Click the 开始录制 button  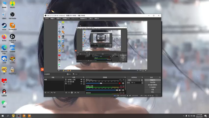coord(153,82)
